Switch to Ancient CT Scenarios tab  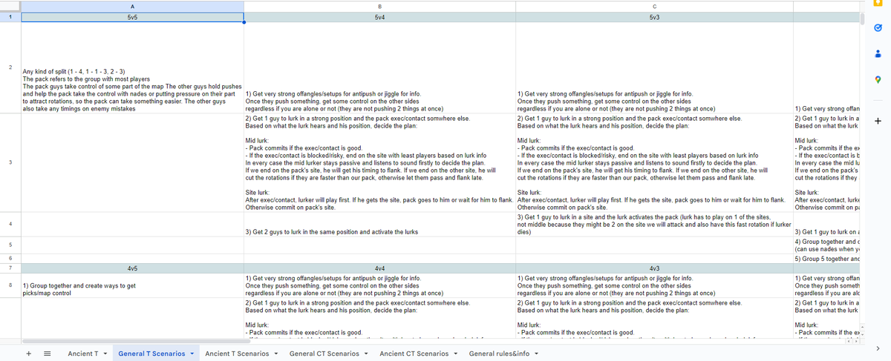[x=414, y=354]
